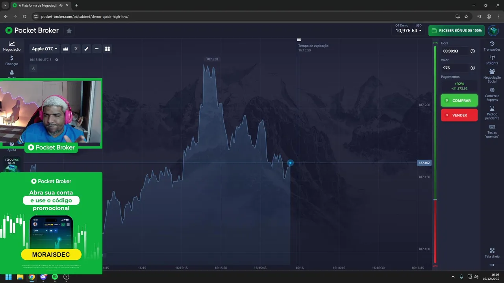Viewport: 504px width, 283px height.
Task: Open File Explorer from taskbar
Action: [x=20, y=277]
